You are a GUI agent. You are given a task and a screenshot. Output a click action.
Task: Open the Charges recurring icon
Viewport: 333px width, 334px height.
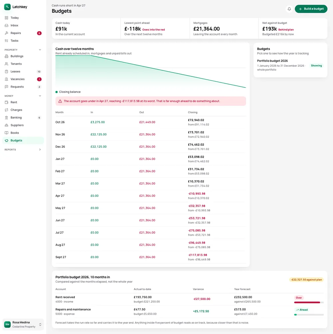(7, 110)
